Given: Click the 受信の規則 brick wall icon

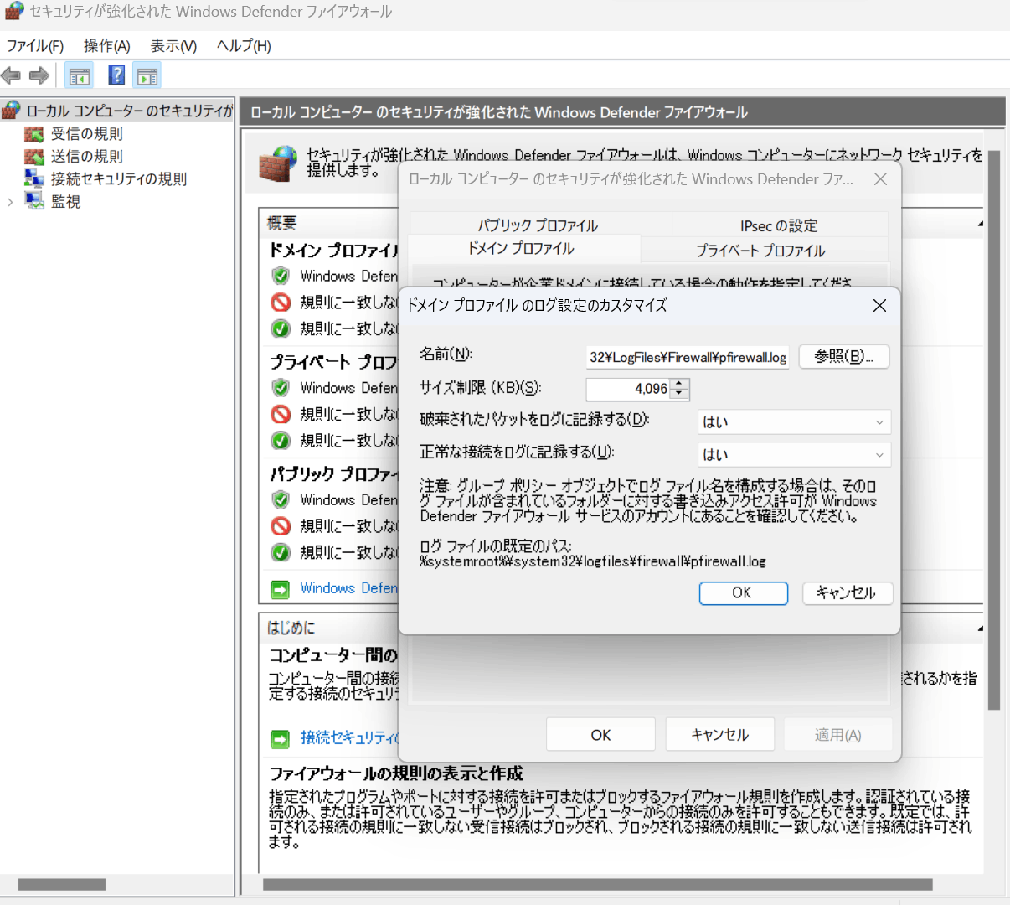Looking at the screenshot, I should (x=34, y=134).
